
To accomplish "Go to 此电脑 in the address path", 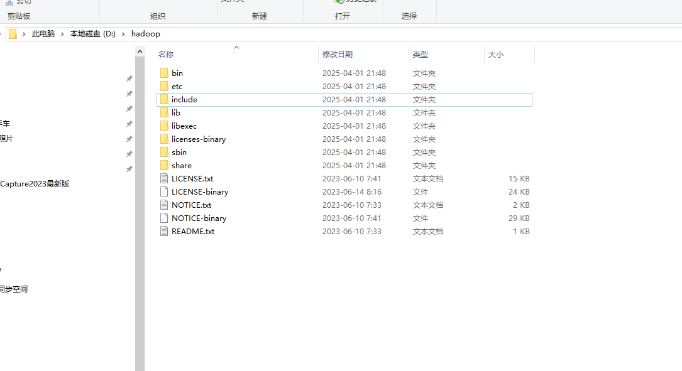I will (43, 34).
